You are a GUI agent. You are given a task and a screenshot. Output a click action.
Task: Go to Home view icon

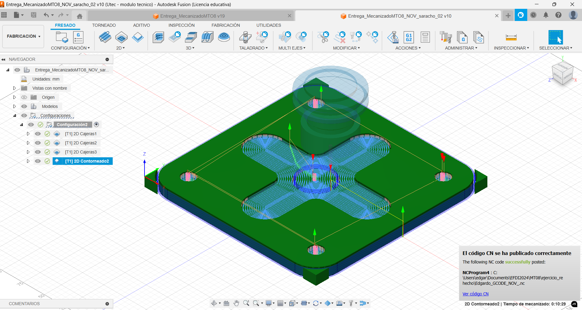[x=80, y=16]
